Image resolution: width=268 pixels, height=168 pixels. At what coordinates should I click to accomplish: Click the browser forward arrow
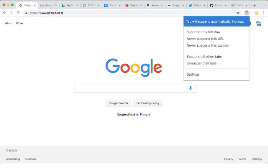[x=11, y=13]
